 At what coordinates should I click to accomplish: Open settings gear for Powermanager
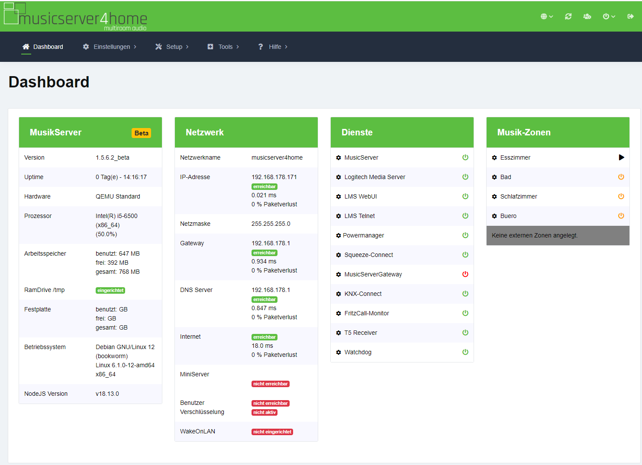339,236
